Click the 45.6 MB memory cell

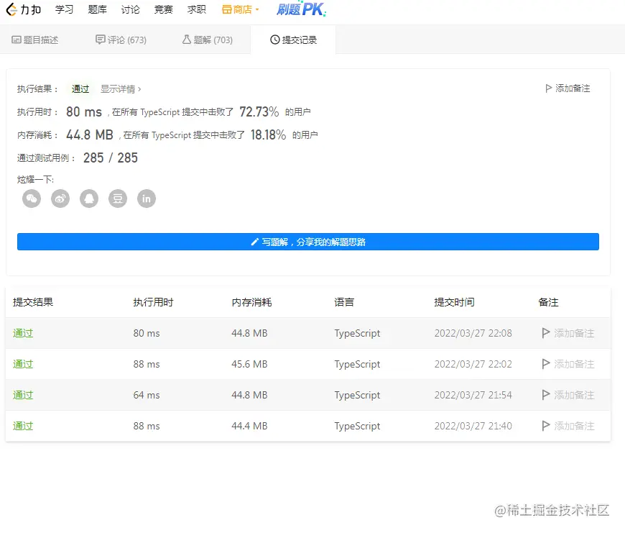point(249,364)
